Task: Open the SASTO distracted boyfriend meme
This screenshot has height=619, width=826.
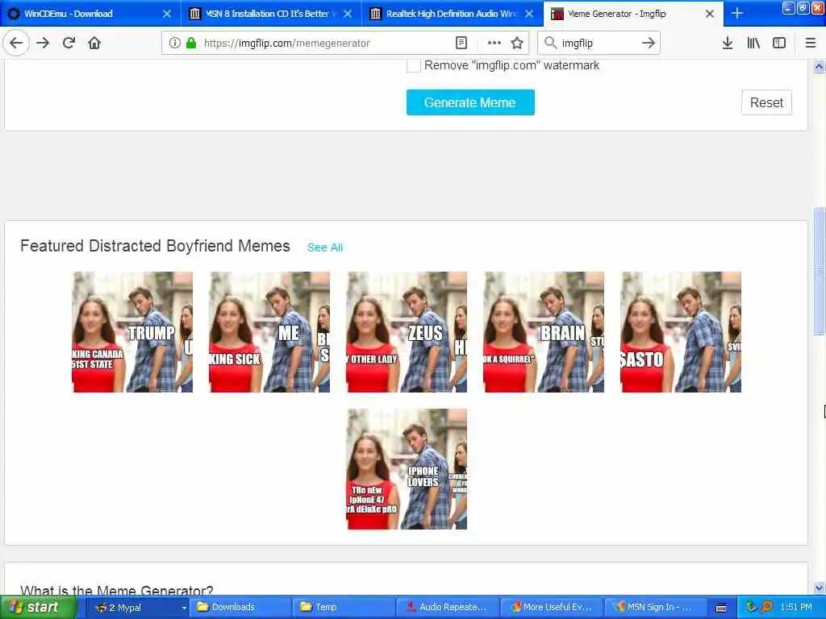Action: click(x=681, y=331)
